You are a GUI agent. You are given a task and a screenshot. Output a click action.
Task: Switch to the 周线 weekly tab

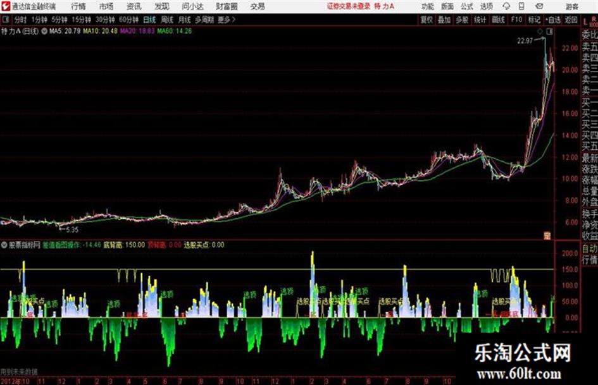167,20
